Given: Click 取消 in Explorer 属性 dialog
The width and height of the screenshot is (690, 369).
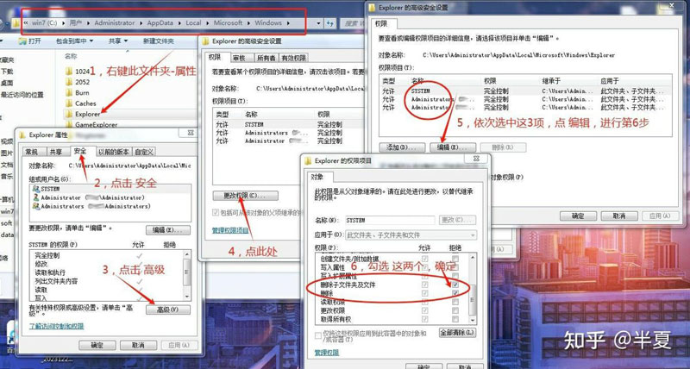Looking at the screenshot, I should coord(138,345).
